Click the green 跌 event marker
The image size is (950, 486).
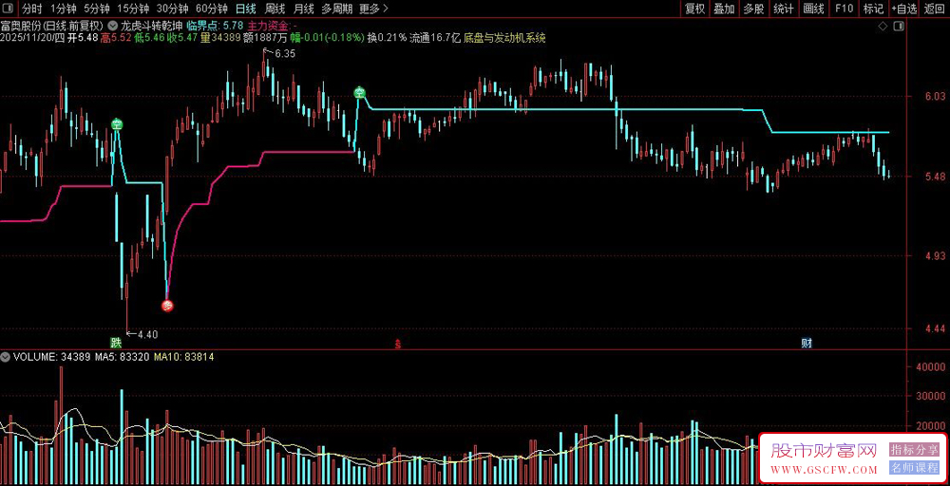pos(115,343)
